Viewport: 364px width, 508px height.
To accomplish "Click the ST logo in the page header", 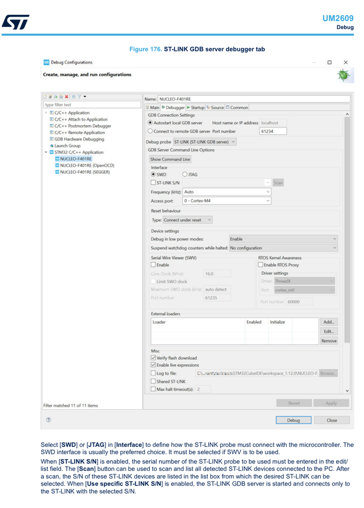I will pyautogui.click(x=16, y=22).
